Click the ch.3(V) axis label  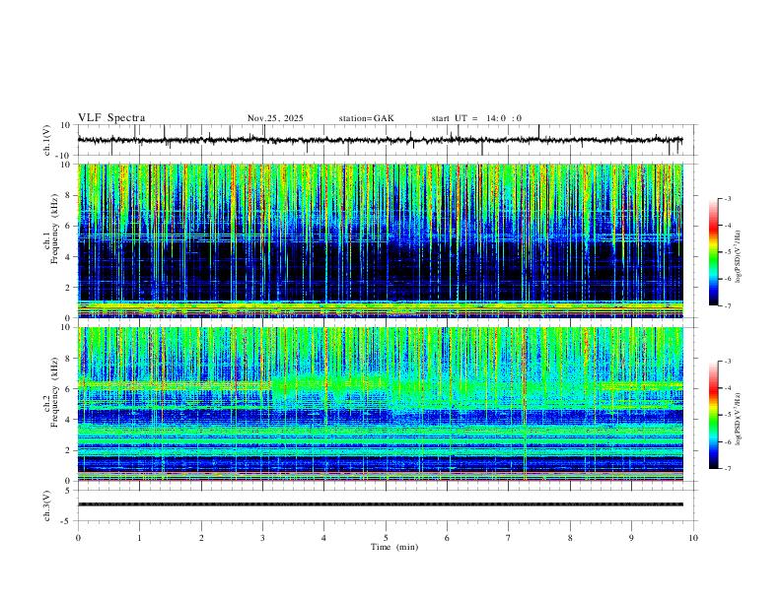[46, 505]
